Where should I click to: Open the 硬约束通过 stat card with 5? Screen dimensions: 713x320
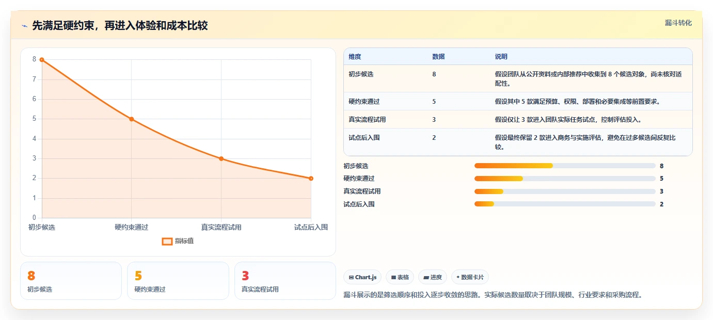[x=178, y=281]
